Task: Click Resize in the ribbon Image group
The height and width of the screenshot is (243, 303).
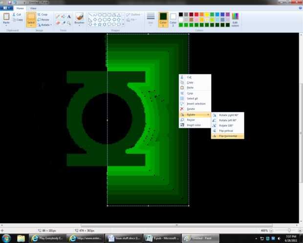Action: coord(43,20)
